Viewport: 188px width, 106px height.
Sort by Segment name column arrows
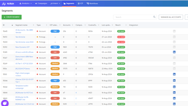point(33,25)
